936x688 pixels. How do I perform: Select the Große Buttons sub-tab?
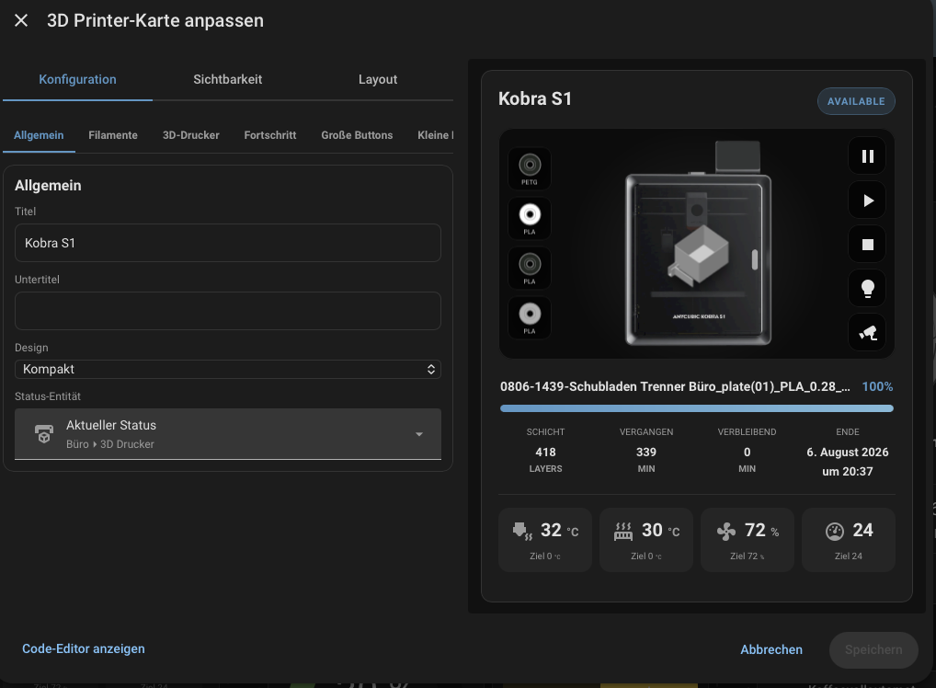(357, 135)
